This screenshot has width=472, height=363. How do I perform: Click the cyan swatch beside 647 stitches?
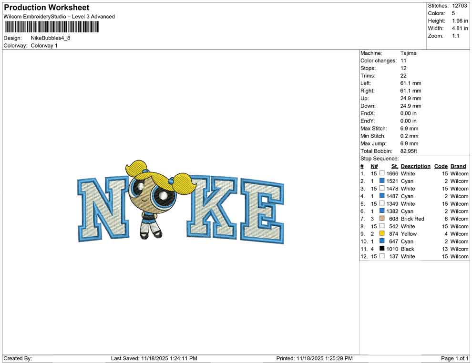[x=382, y=241]
